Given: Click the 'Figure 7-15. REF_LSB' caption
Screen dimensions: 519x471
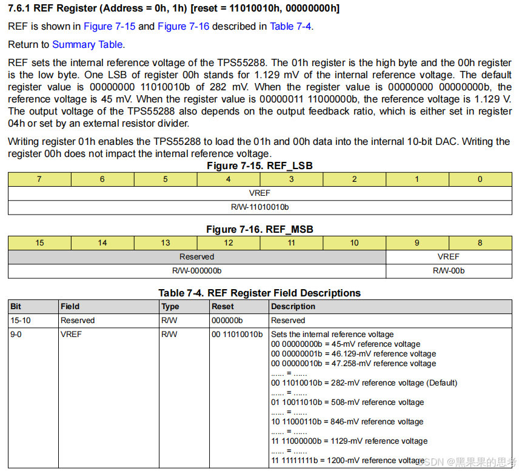Looking at the screenshot, I should coord(260,165).
